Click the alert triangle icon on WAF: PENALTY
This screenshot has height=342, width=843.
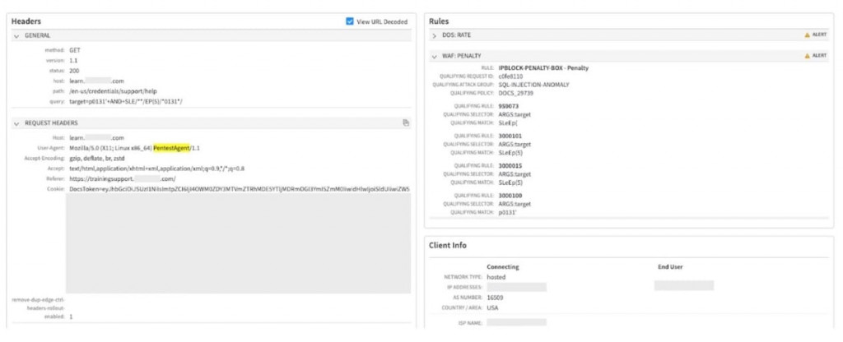(807, 55)
